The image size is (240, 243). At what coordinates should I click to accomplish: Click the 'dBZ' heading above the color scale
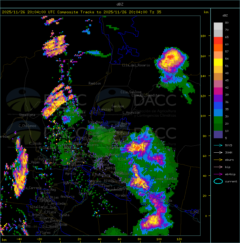pos(225,16)
